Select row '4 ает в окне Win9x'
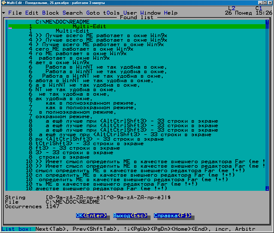 point(137,62)
